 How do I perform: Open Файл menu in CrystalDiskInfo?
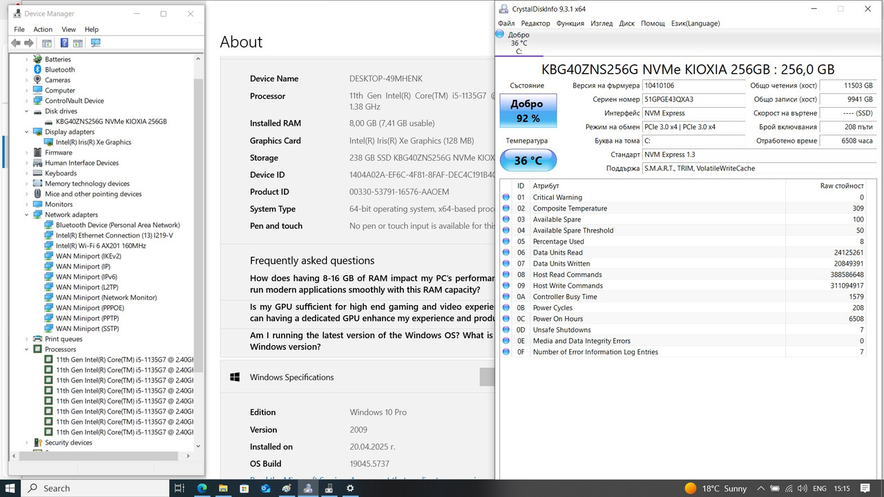tap(506, 23)
